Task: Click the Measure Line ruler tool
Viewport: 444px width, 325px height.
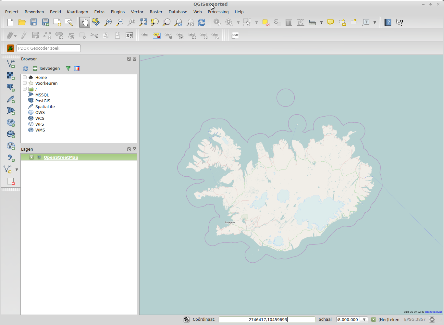Action: [312, 22]
